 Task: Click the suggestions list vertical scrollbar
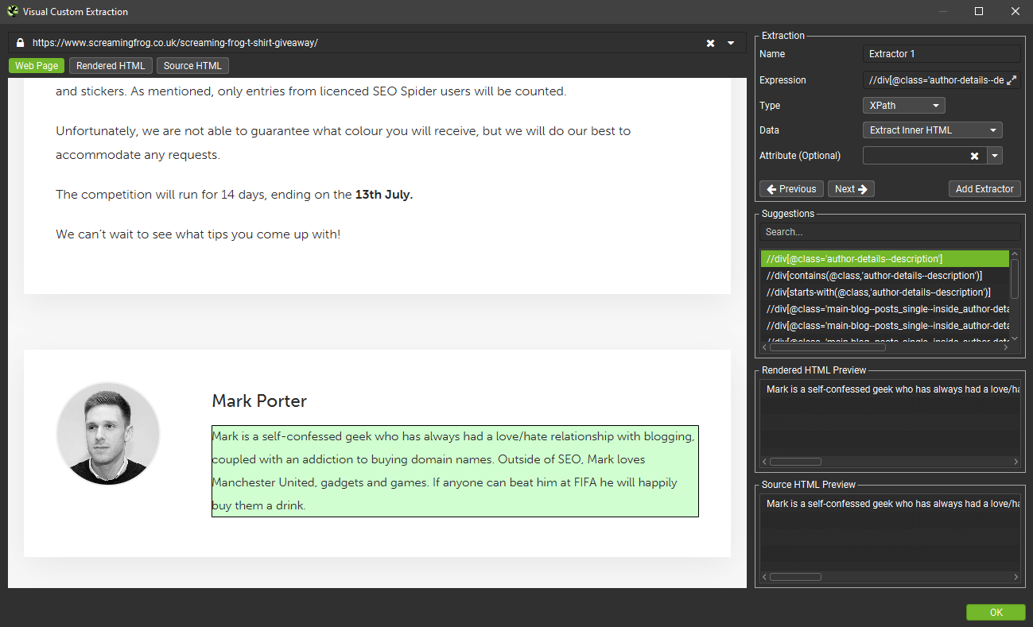point(1015,278)
